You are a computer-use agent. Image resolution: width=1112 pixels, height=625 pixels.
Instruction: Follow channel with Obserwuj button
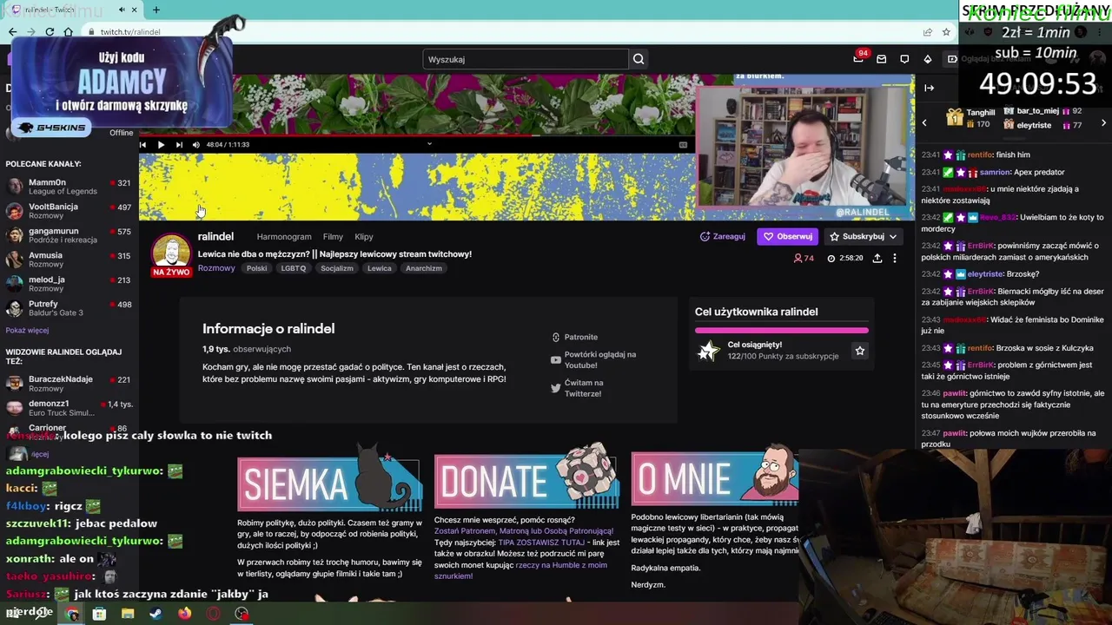(x=788, y=236)
